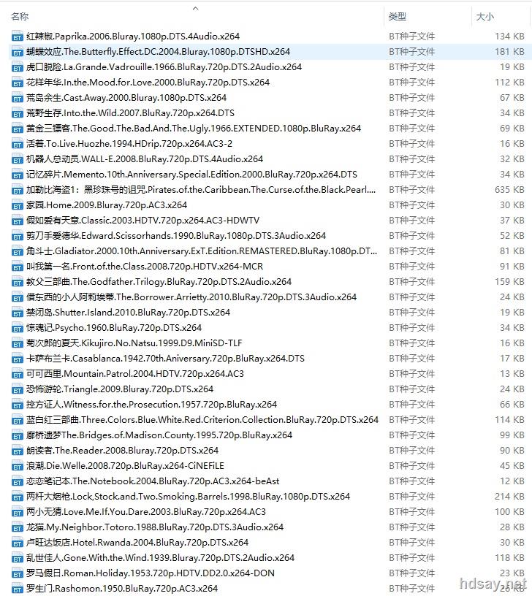Click the BT icon beside 卡萨布兰卡 Casablanca
This screenshot has width=532, height=596.
[x=17, y=359]
